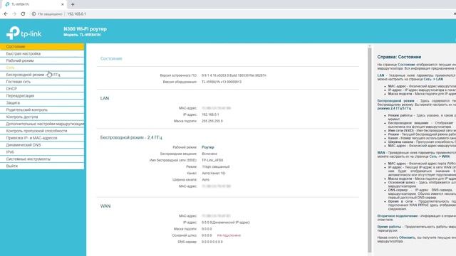Open Родительский контроль menu item

[x=42, y=110]
